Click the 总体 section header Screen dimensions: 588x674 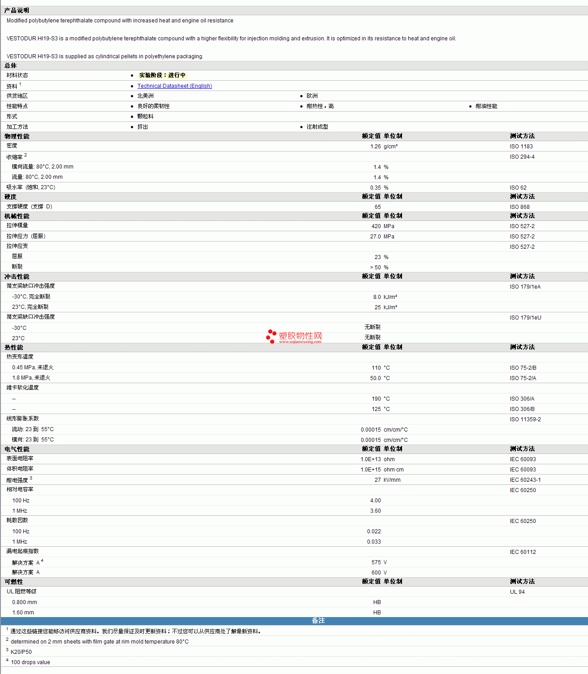(x=11, y=65)
